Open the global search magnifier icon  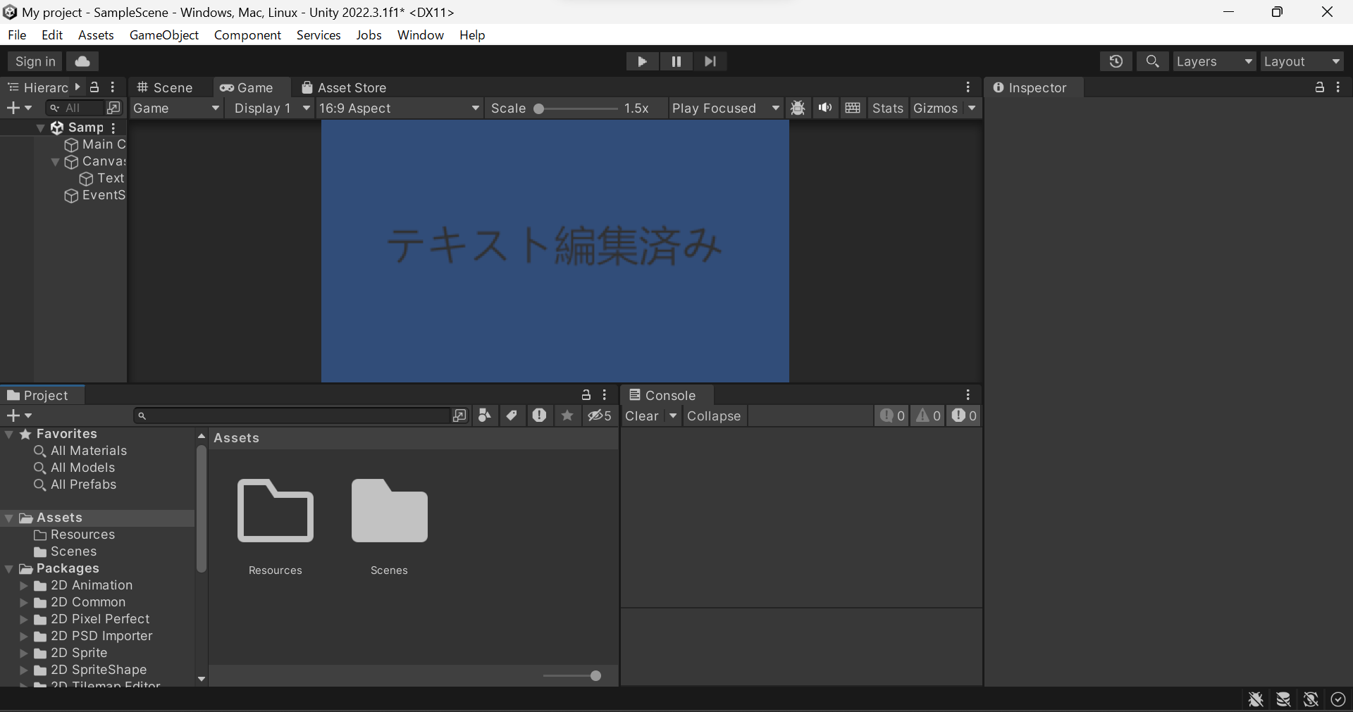1152,61
